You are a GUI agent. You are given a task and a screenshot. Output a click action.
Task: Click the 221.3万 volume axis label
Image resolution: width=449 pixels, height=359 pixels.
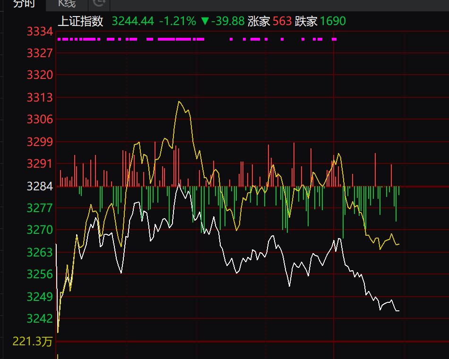pyautogui.click(x=32, y=341)
